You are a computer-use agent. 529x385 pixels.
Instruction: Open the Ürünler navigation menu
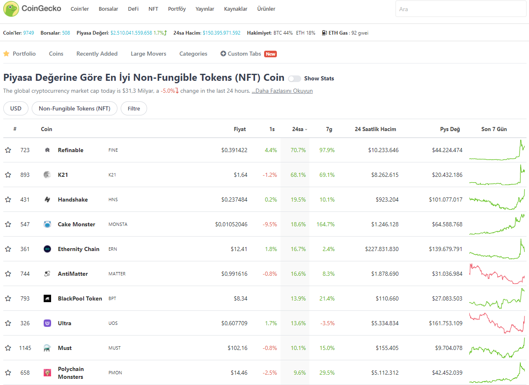point(266,9)
